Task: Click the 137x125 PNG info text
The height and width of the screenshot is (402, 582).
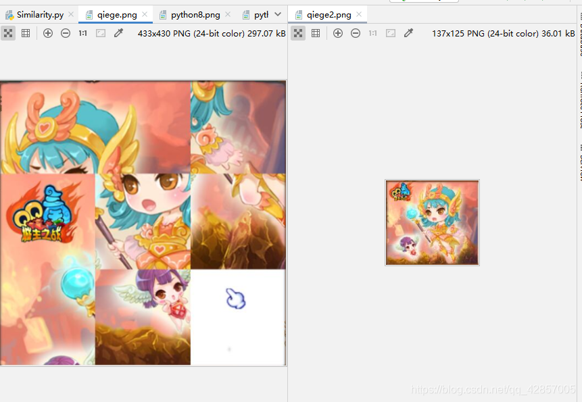Action: 504,33
